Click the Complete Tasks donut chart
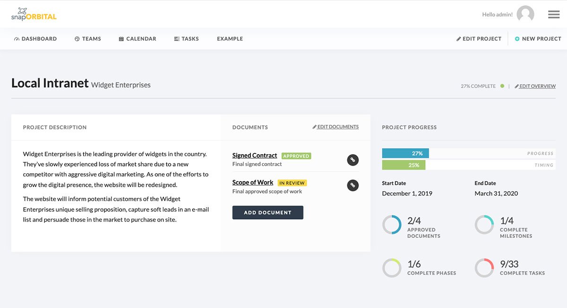The image size is (567, 308). (484, 268)
